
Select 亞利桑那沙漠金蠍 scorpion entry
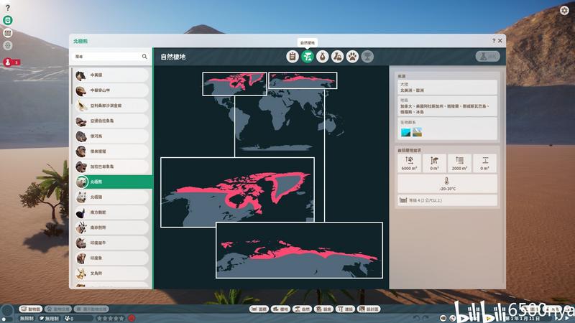(x=111, y=106)
